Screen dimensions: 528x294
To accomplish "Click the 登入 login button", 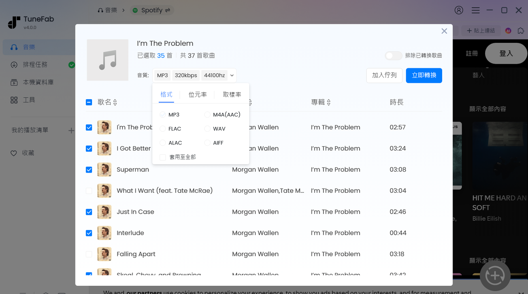I will 506,53.
